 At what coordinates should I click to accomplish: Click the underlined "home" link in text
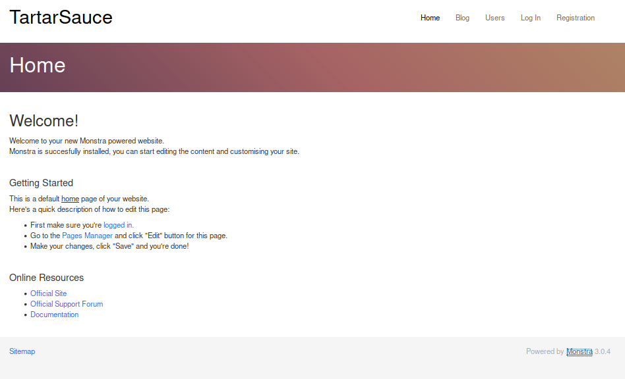pyautogui.click(x=70, y=199)
